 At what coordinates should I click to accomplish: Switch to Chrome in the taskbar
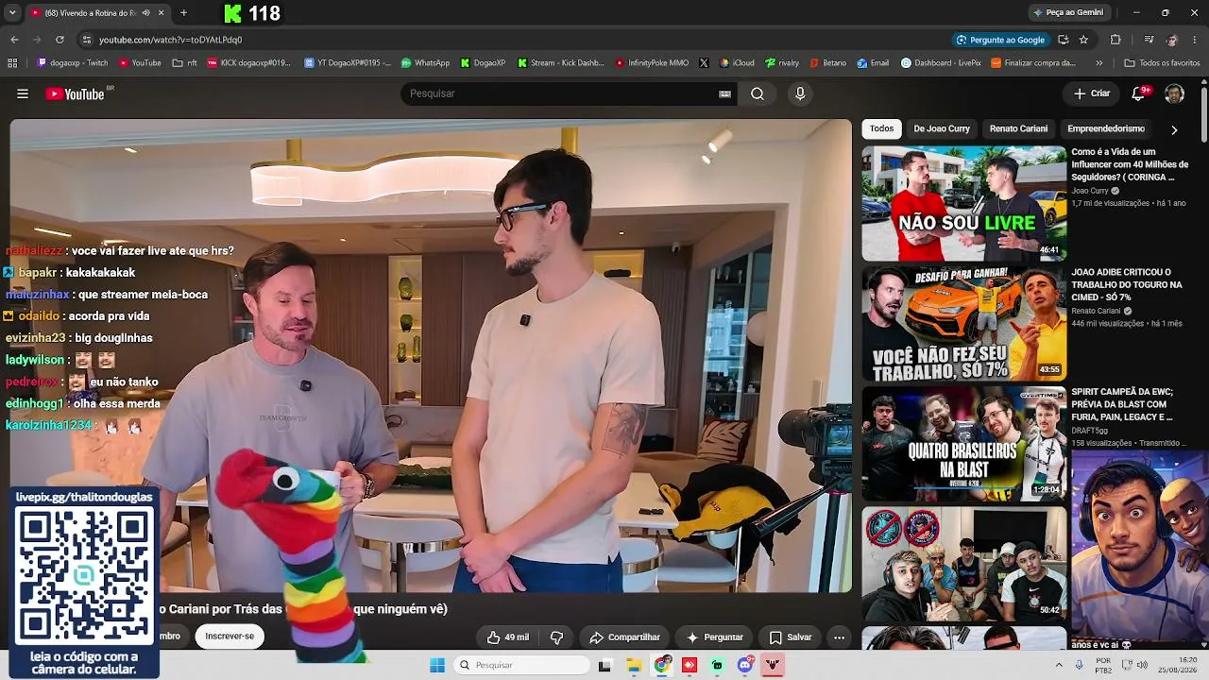(662, 665)
